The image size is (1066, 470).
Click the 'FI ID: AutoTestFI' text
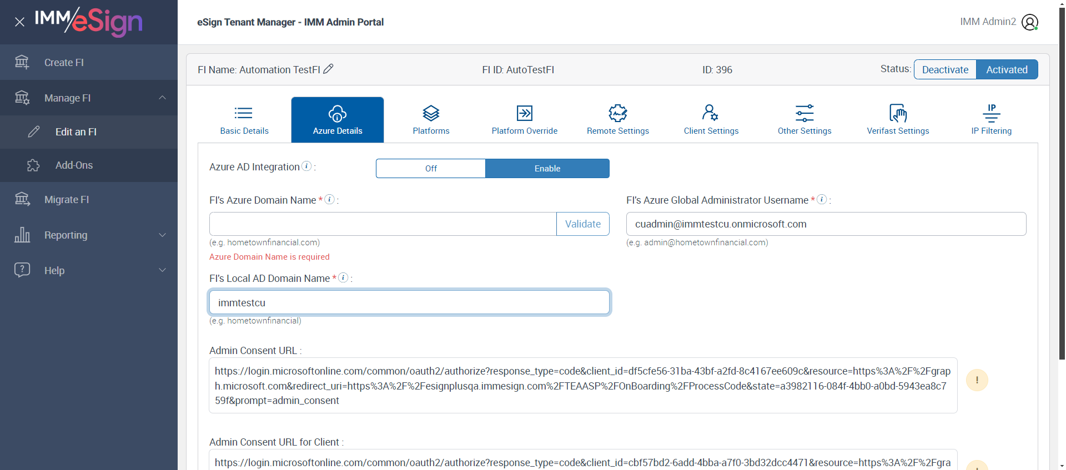[518, 70]
